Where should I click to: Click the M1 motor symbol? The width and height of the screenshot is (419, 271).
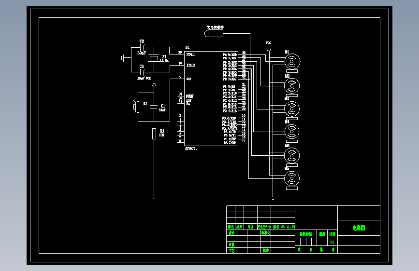292,62
